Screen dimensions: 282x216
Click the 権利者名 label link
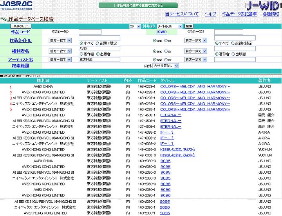pos(20,51)
